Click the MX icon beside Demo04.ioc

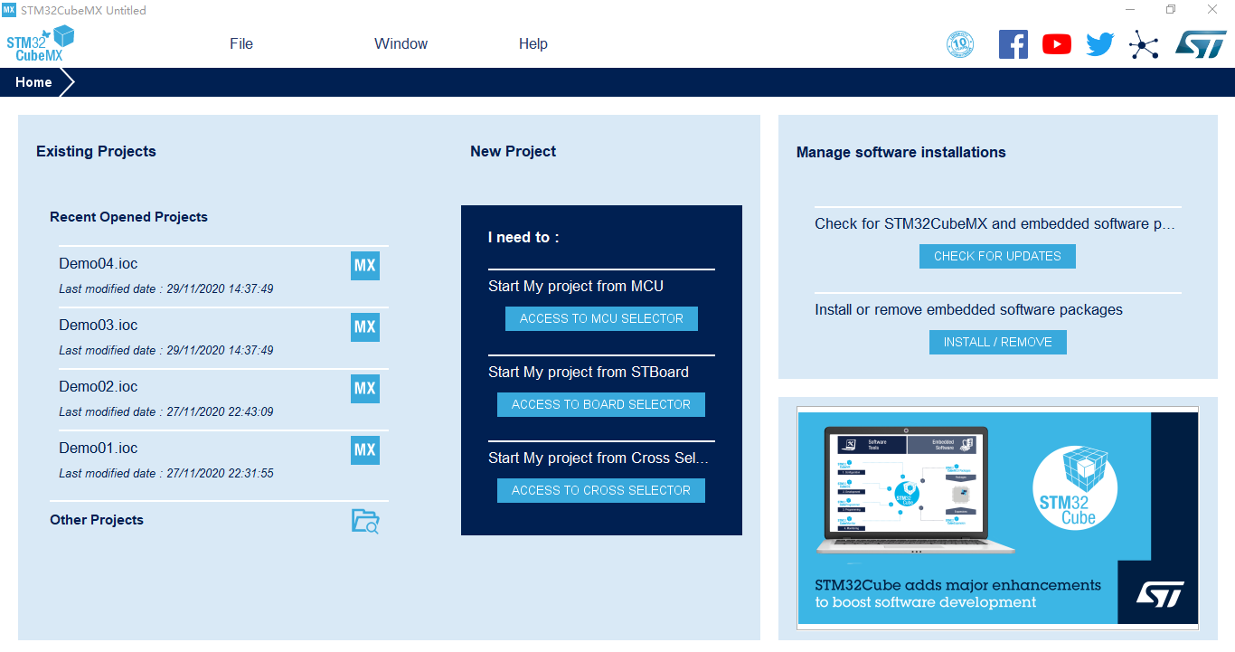pyautogui.click(x=365, y=266)
